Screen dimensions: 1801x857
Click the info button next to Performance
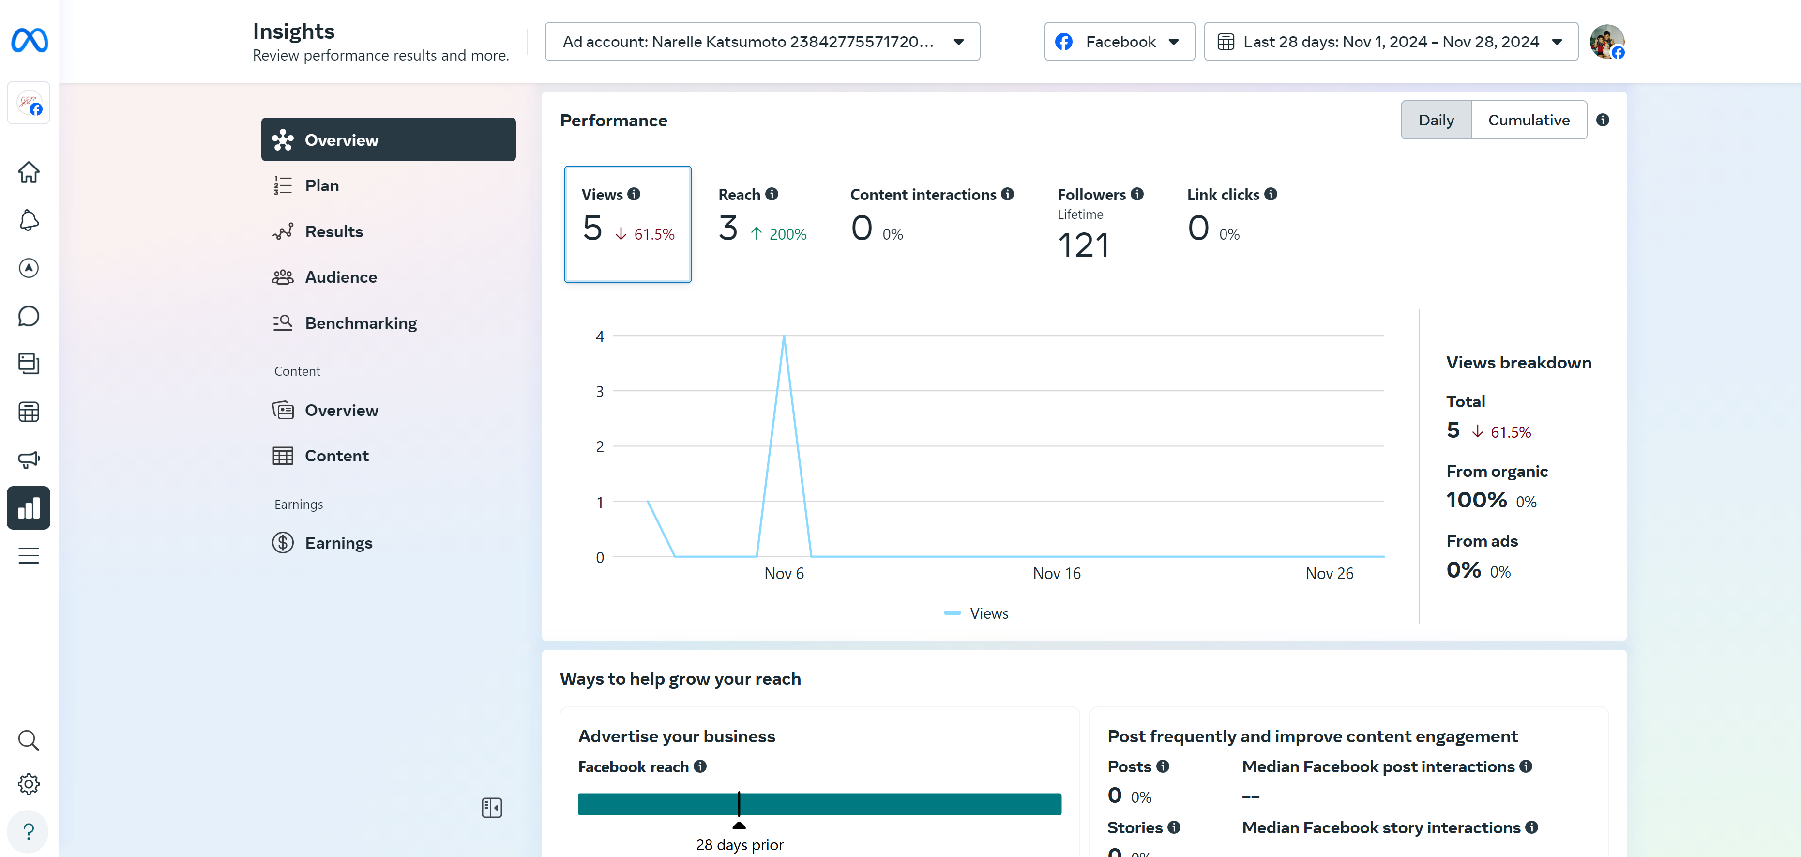tap(1606, 120)
